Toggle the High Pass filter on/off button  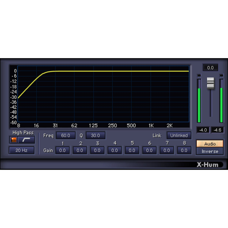pyautogui.click(x=14, y=140)
